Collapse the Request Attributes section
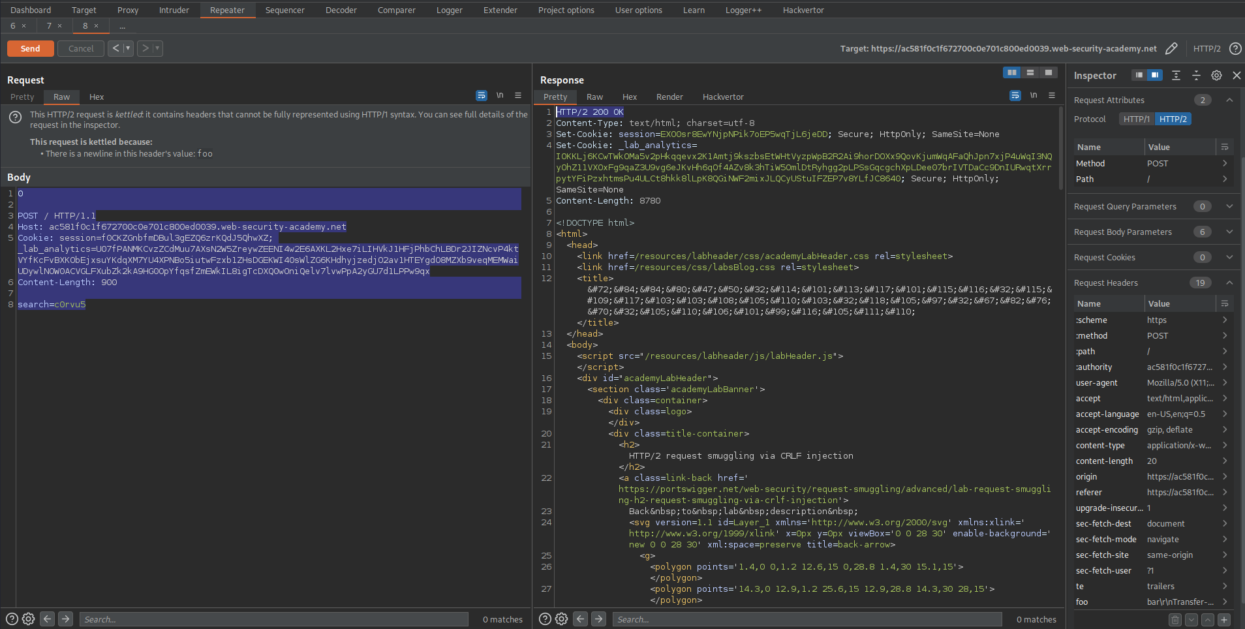The height and width of the screenshot is (629, 1245). coord(1229,100)
